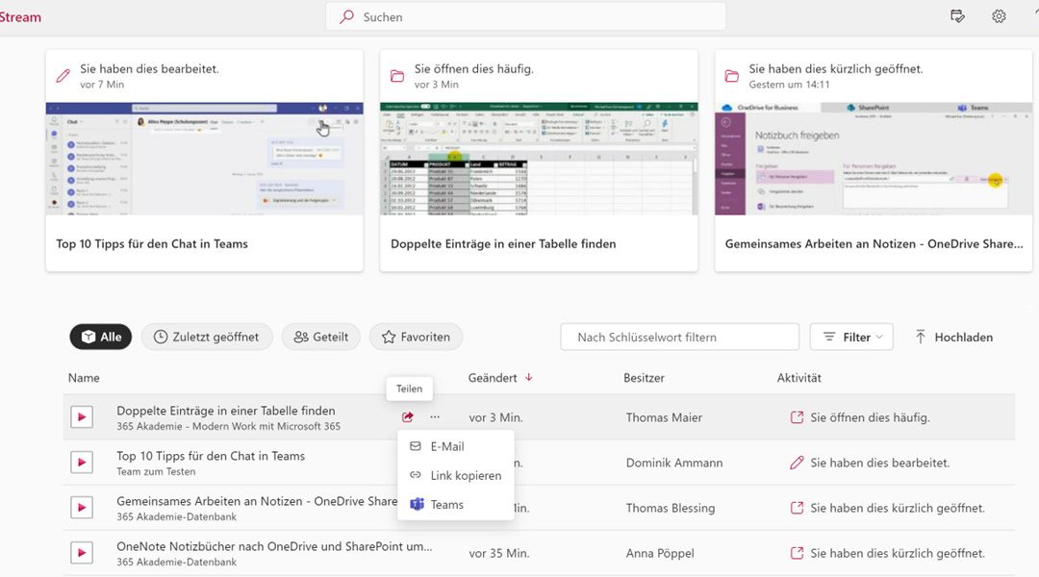Choose E-Mail from the share menu
The width and height of the screenshot is (1039, 577).
[455, 446]
